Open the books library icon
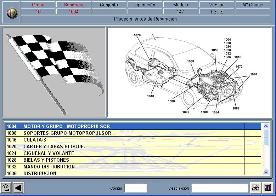Viewport: 276px width, 196px height. pos(267,188)
